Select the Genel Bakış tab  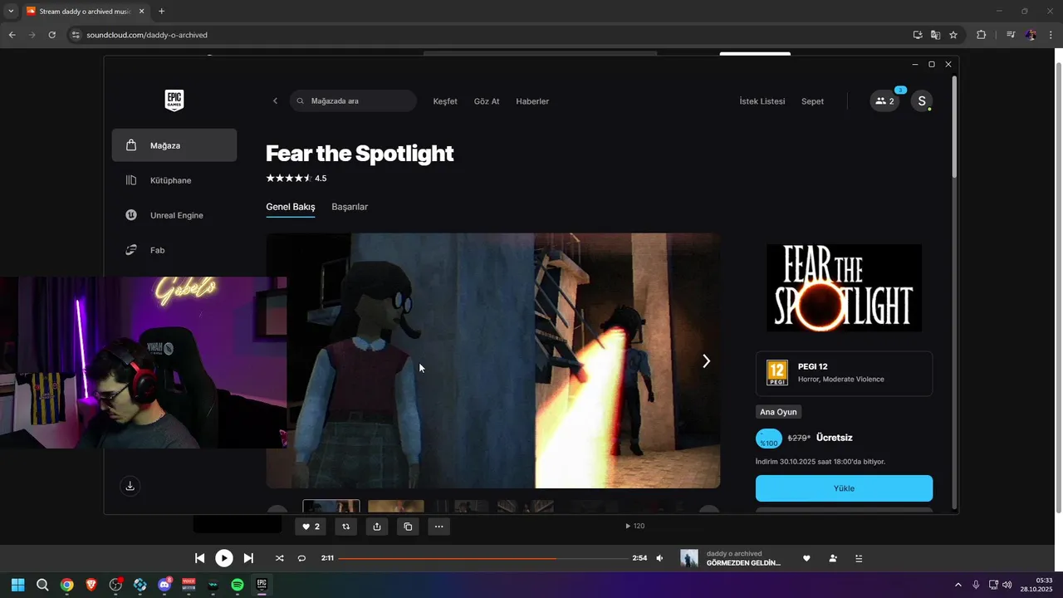(291, 207)
